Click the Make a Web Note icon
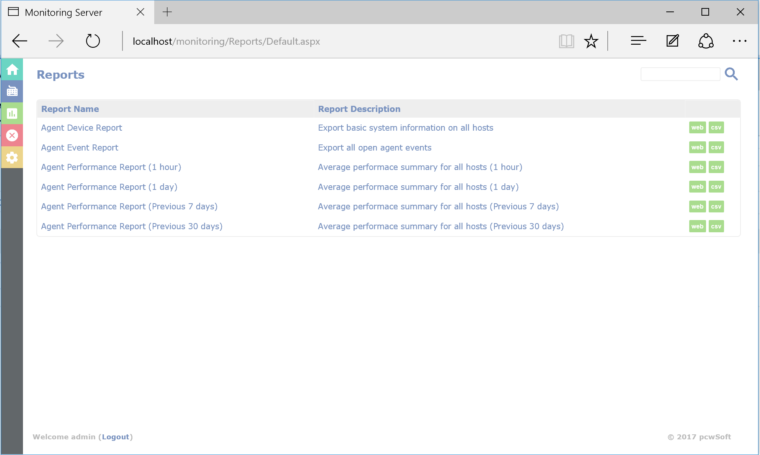 tap(672, 41)
